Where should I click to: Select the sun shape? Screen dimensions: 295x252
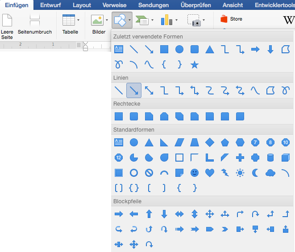(240, 172)
